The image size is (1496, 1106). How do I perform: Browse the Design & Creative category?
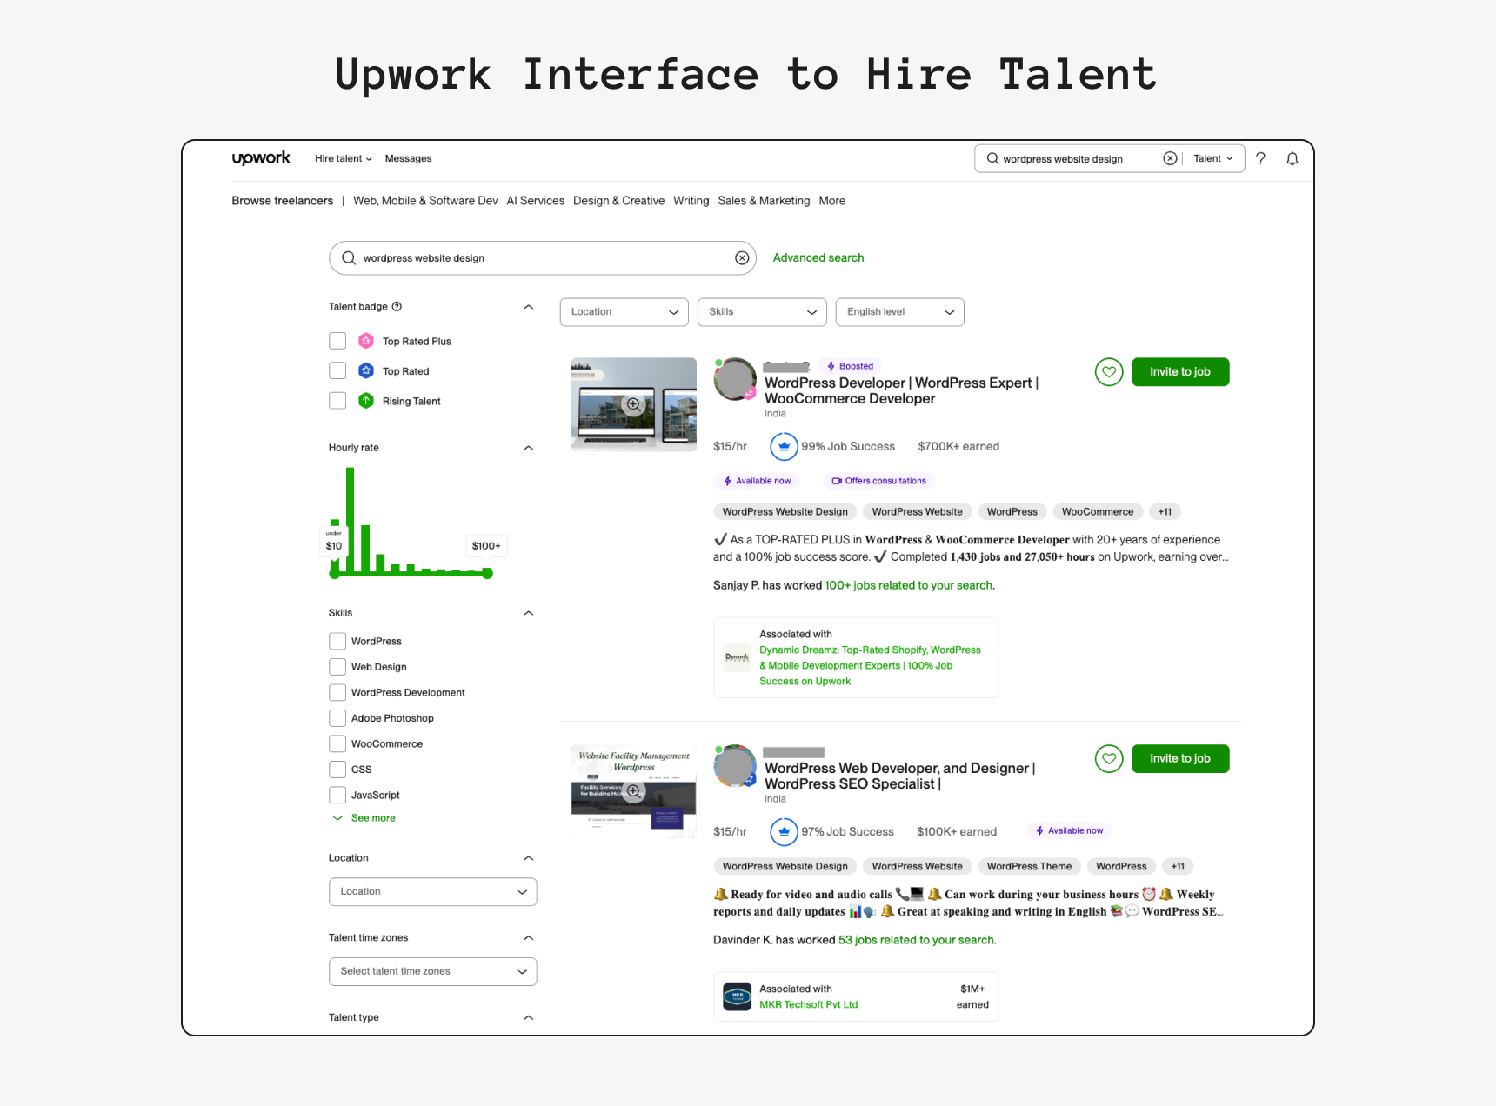tap(618, 201)
